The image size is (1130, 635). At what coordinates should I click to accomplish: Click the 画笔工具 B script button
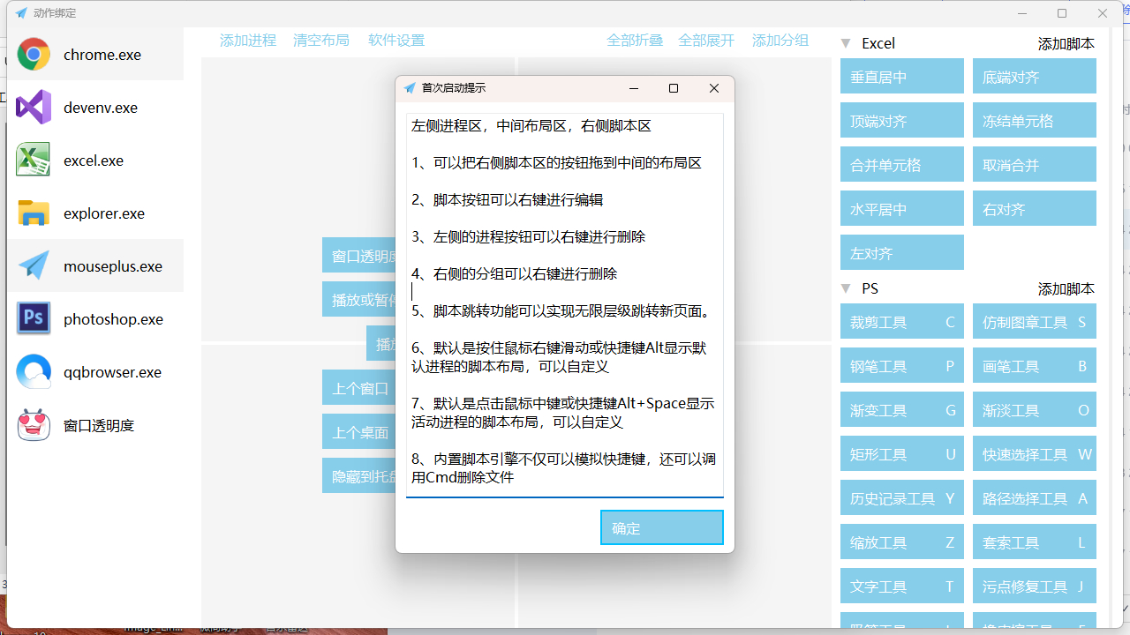tap(1035, 366)
